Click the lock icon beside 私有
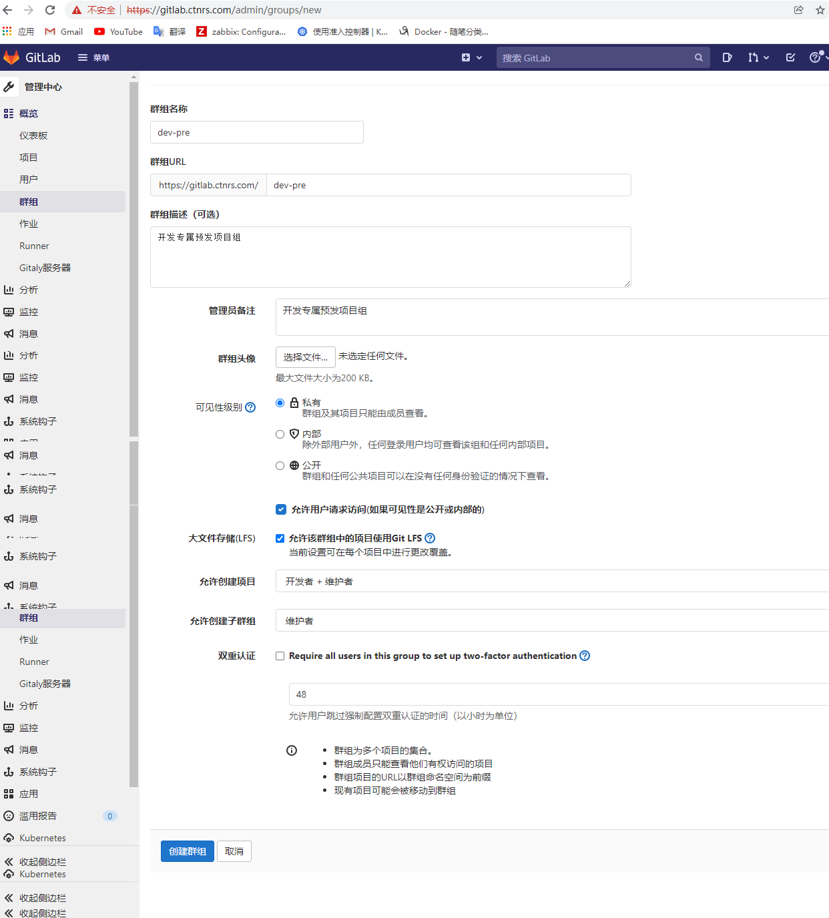 (294, 403)
